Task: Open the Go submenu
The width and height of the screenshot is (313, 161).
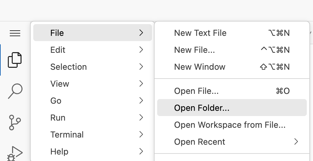Action: click(93, 101)
